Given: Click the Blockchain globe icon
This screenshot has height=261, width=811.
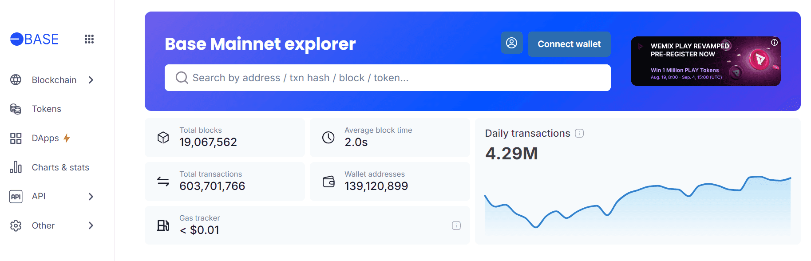Looking at the screenshot, I should click(16, 80).
